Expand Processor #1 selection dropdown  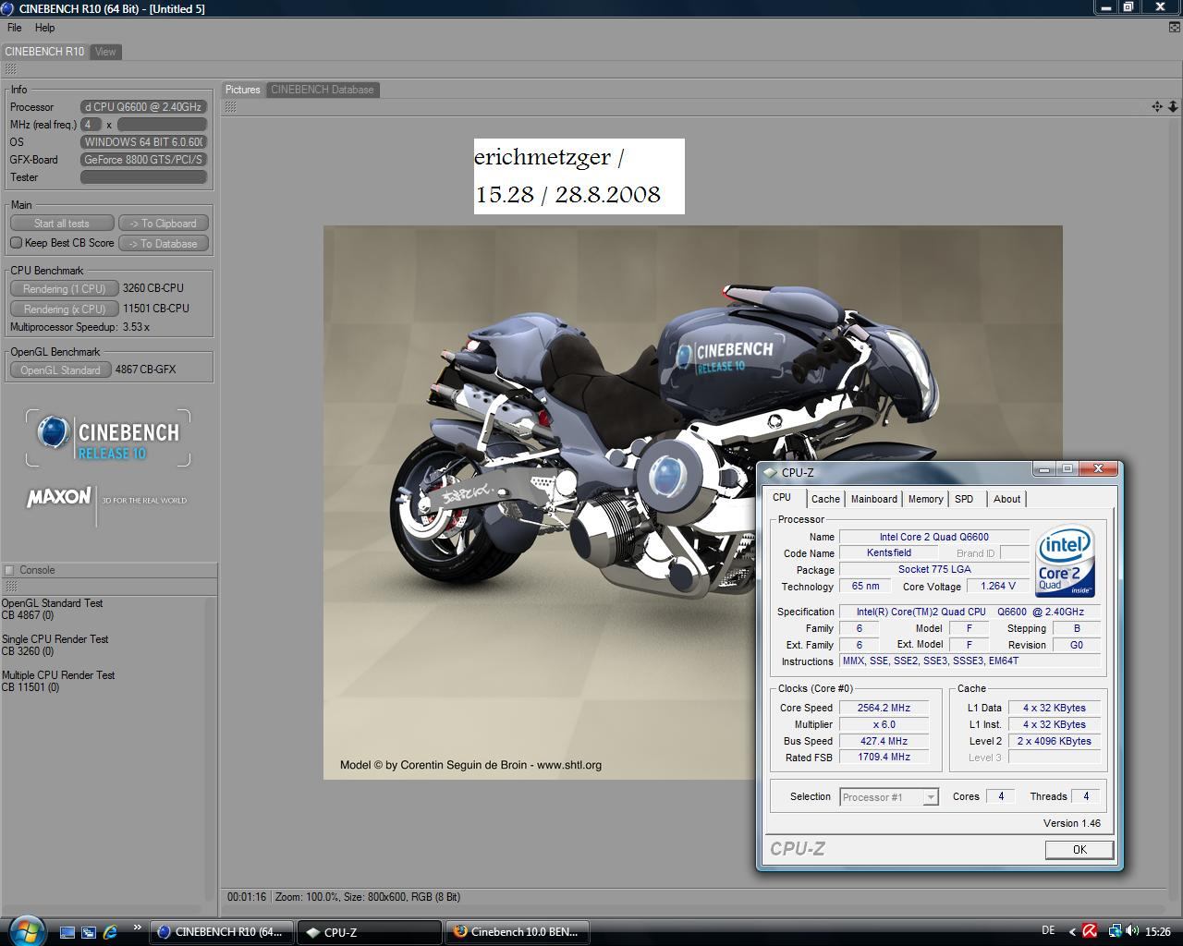point(931,797)
